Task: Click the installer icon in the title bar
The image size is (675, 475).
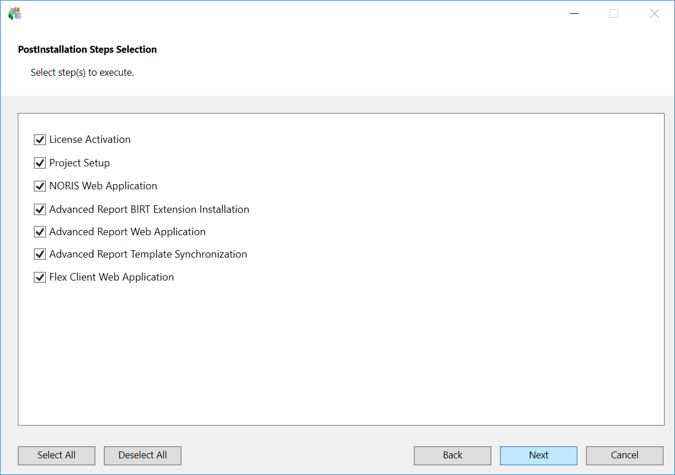Action: 14,14
